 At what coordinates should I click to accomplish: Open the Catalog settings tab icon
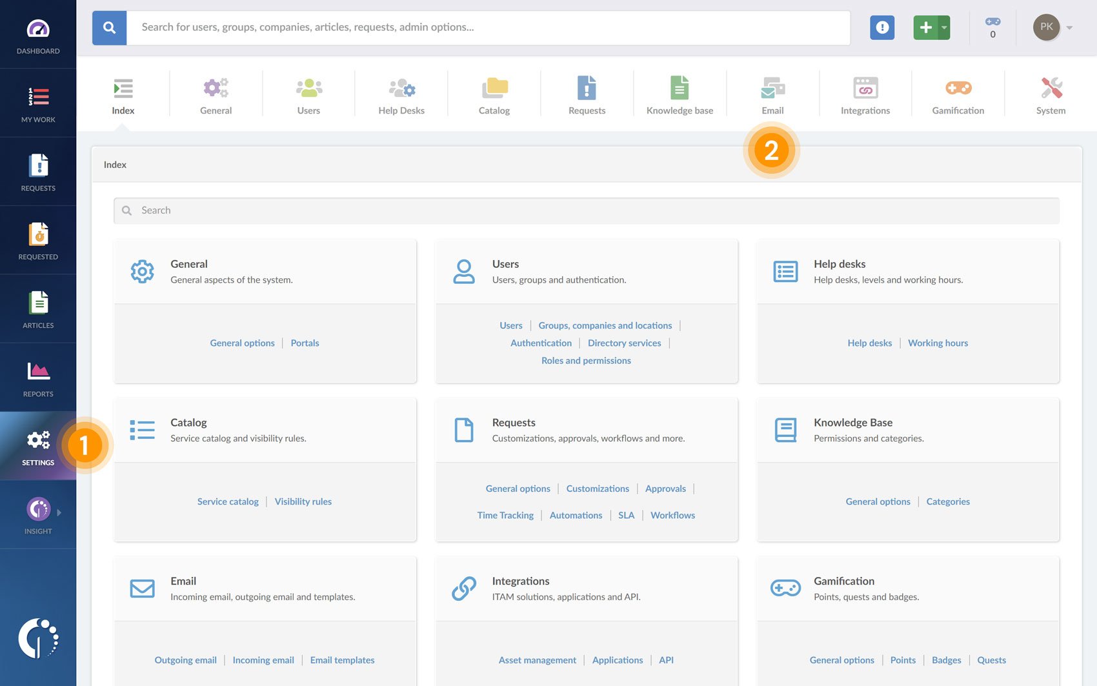coord(494,88)
